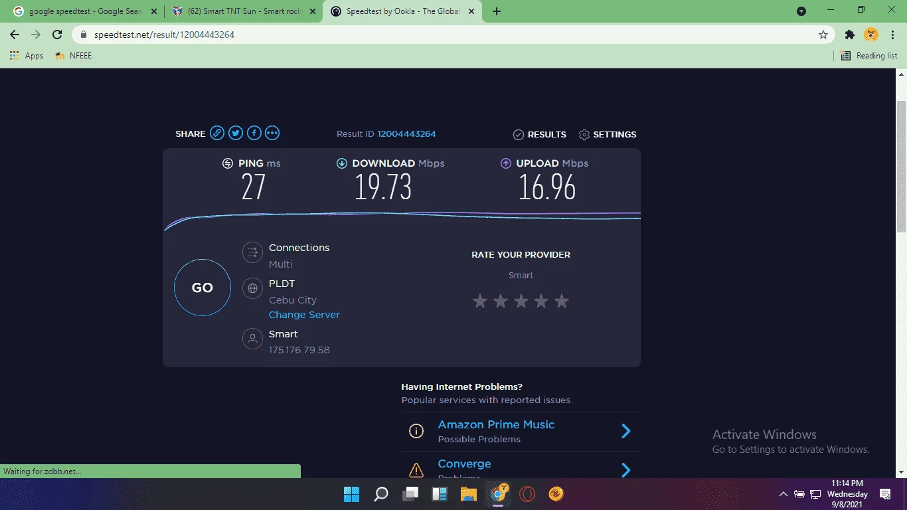Expand the Amazon Prime Music chevron
This screenshot has width=907, height=510.
(x=625, y=432)
